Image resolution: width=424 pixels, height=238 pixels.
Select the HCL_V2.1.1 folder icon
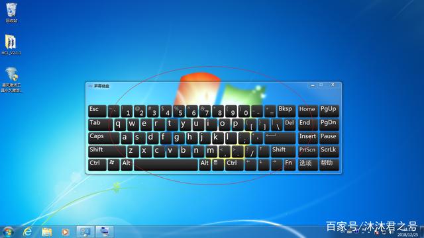[11, 45]
